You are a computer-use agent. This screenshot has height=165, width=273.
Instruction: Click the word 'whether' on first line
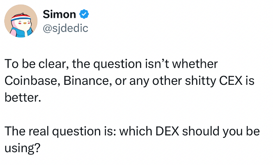click(x=195, y=64)
